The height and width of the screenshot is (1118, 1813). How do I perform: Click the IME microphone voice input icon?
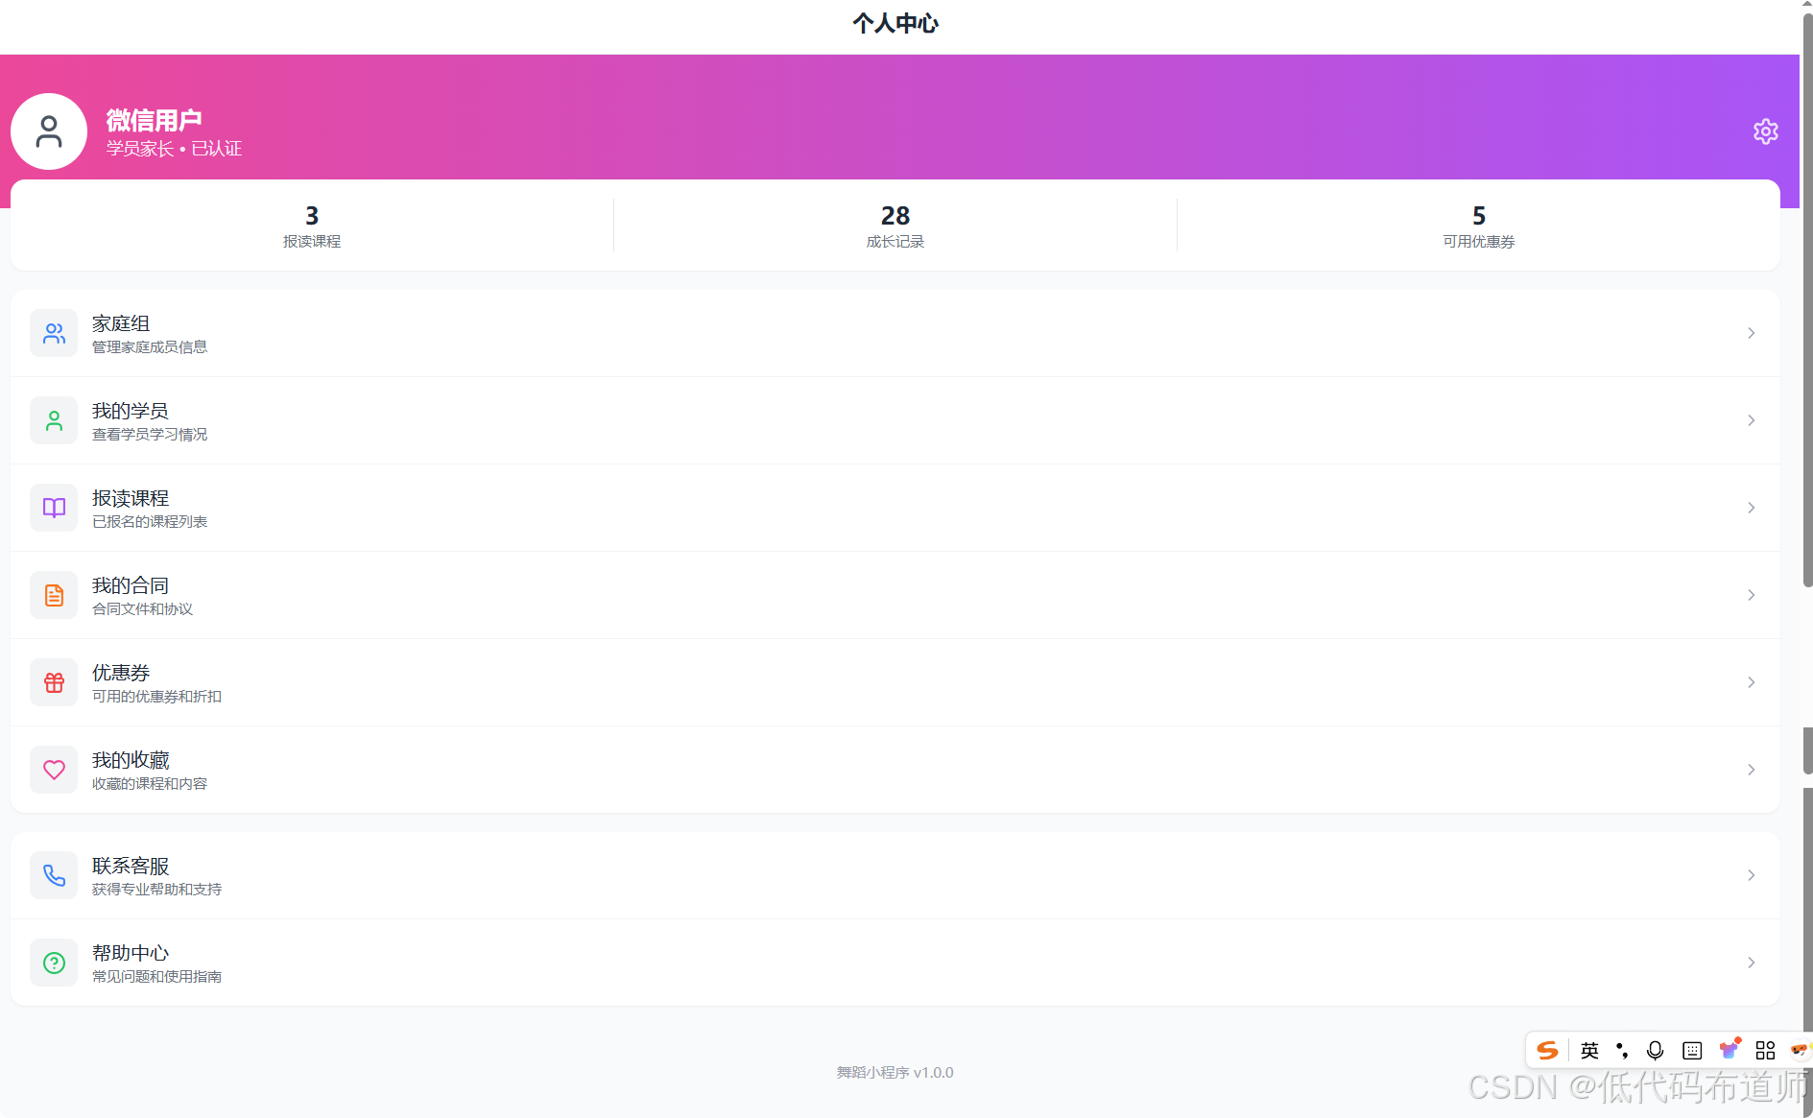[x=1655, y=1050]
